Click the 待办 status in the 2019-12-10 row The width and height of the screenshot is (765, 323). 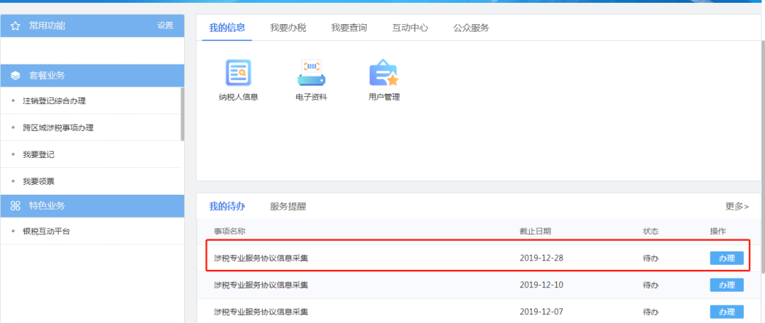(x=651, y=285)
